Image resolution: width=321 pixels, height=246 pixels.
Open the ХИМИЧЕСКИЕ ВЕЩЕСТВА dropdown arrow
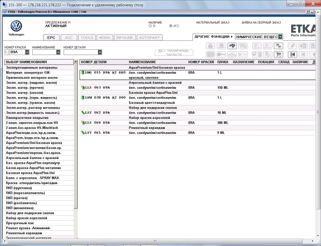point(280,37)
